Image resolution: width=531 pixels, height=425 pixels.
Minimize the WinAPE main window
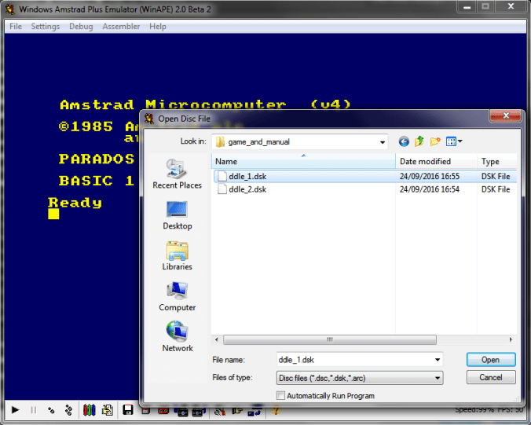click(x=467, y=7)
